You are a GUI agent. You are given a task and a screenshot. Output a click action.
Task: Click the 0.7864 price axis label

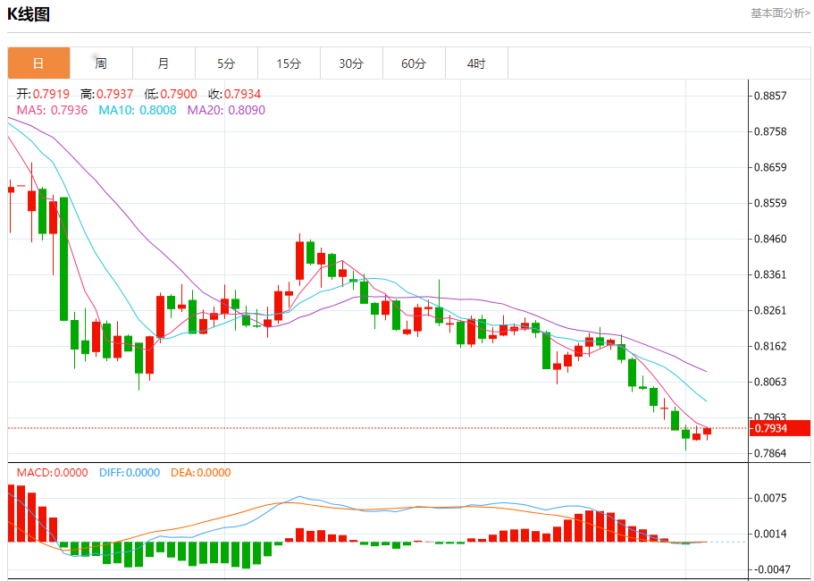(x=770, y=453)
